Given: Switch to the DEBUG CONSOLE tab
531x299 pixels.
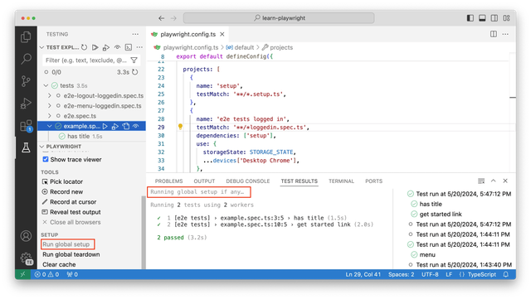Looking at the screenshot, I should [248, 181].
